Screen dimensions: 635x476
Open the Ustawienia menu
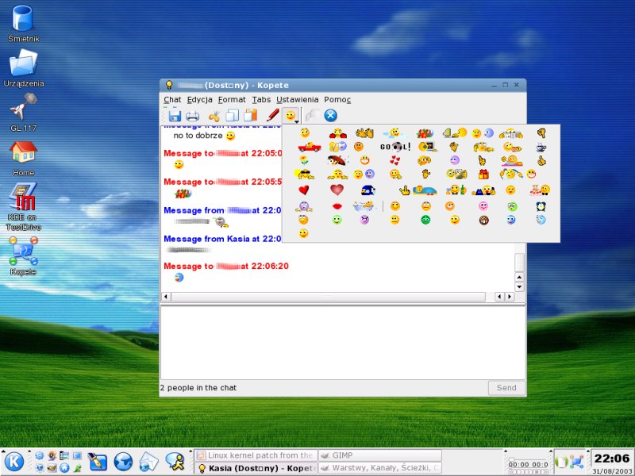(297, 100)
